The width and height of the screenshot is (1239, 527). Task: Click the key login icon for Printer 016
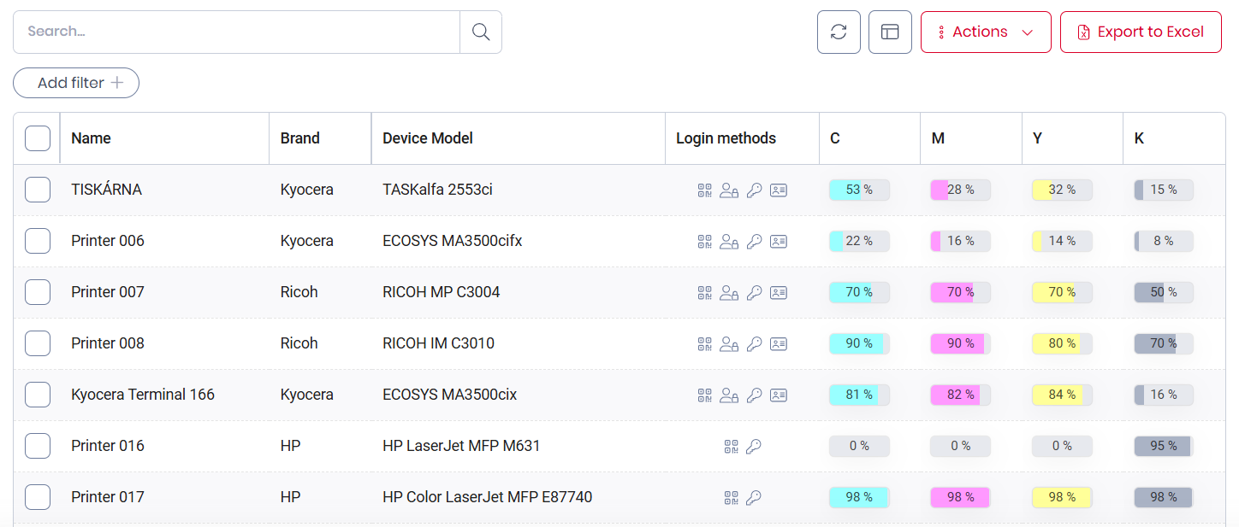click(754, 446)
